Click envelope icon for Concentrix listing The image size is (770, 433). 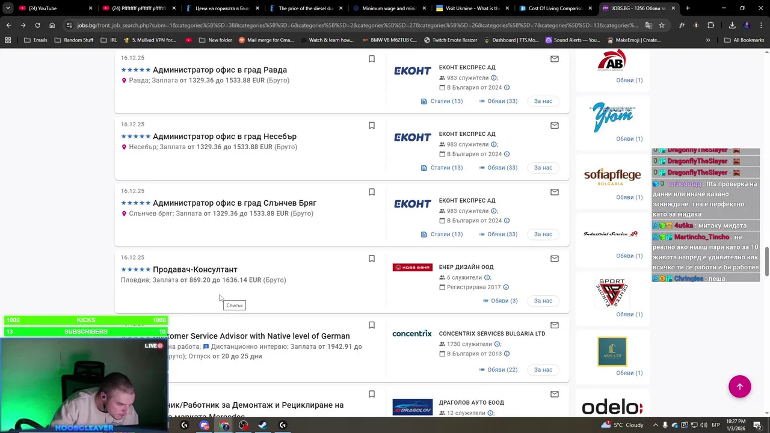[555, 325]
